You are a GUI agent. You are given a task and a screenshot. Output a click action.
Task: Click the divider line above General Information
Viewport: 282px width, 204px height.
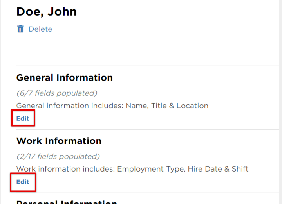(x=148, y=66)
